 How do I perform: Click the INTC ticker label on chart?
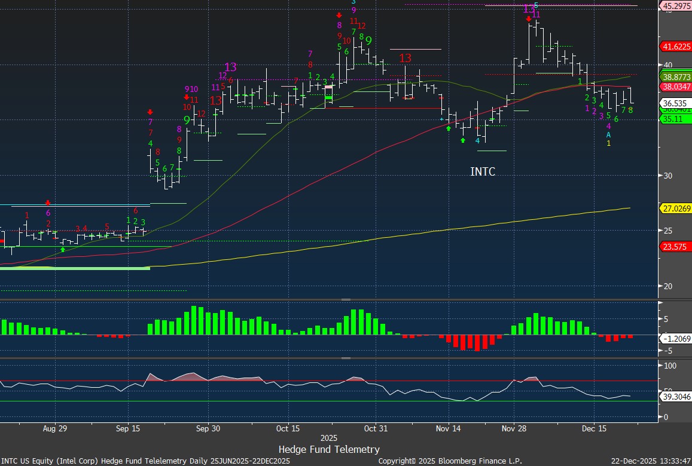[483, 172]
